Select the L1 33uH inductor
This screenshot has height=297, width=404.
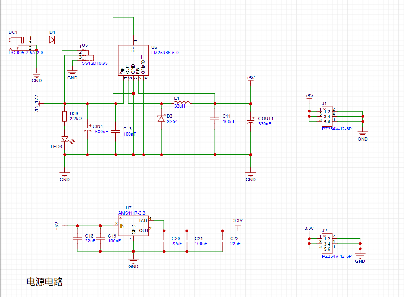pyautogui.click(x=182, y=103)
